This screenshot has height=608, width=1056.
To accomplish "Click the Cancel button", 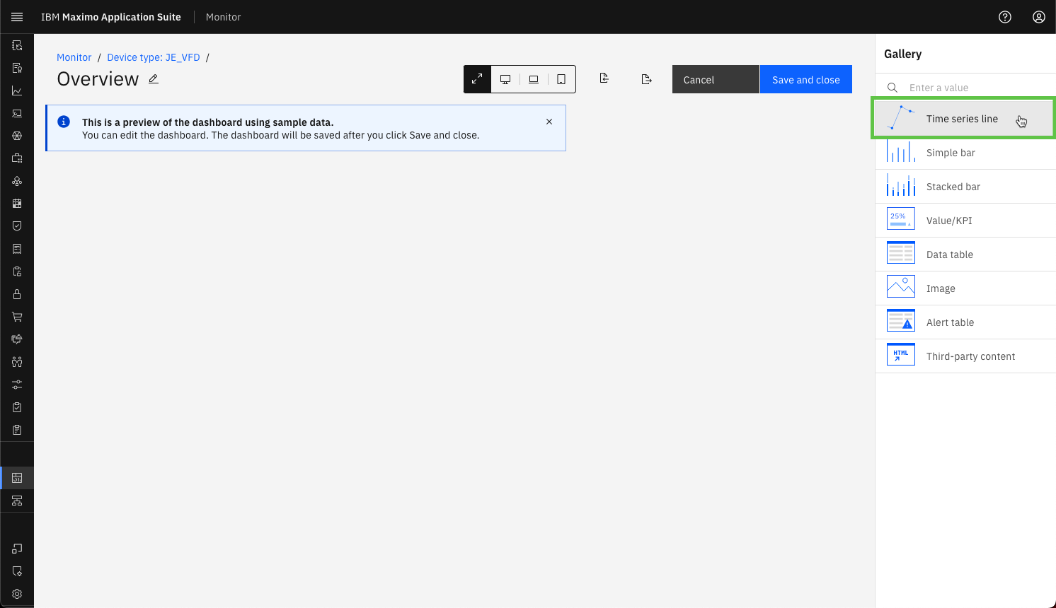I will point(716,79).
